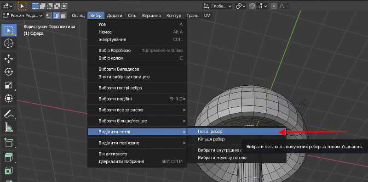
Task: Open the Контур menu
Action: click(174, 16)
